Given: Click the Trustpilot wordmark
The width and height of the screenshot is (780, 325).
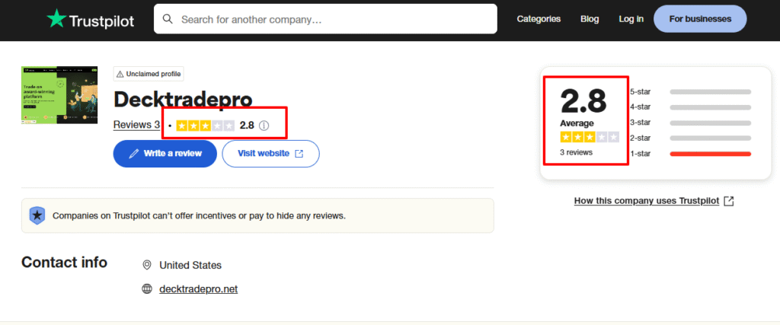Looking at the screenshot, I should click(x=101, y=21).
